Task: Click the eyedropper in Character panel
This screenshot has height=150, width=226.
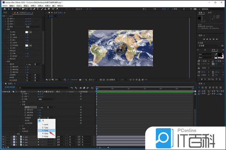Action: [x=216, y=55]
